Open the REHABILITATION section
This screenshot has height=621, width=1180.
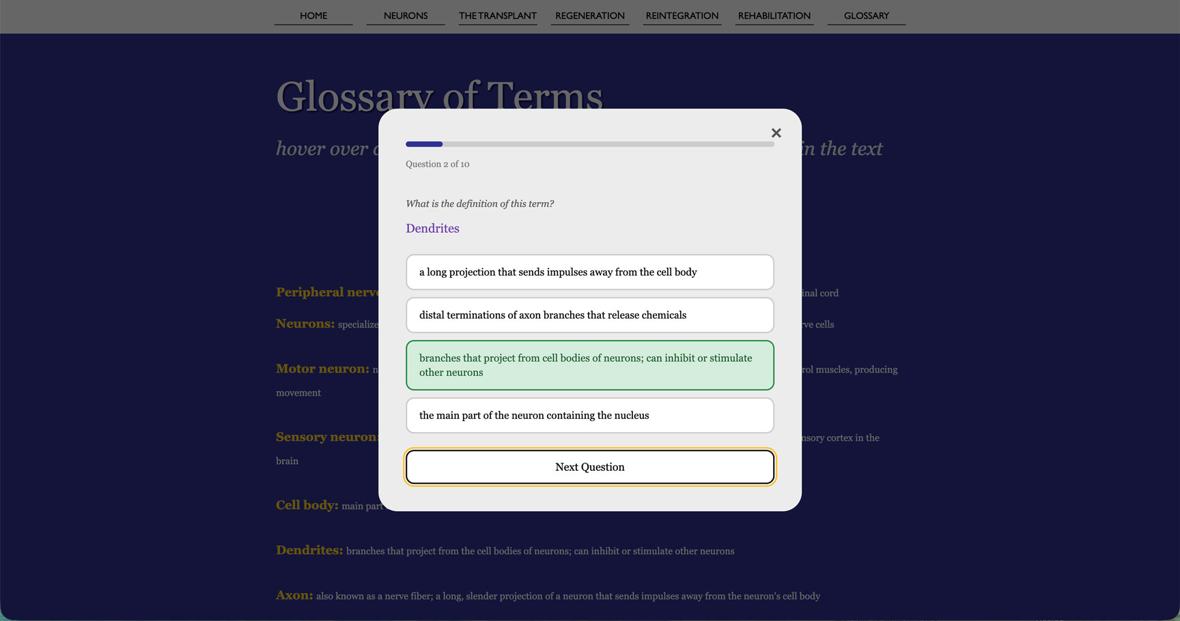tap(774, 15)
